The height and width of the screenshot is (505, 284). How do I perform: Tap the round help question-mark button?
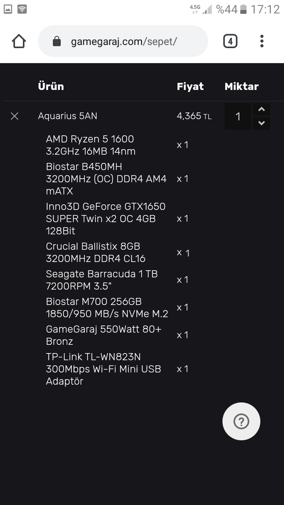pos(241,421)
